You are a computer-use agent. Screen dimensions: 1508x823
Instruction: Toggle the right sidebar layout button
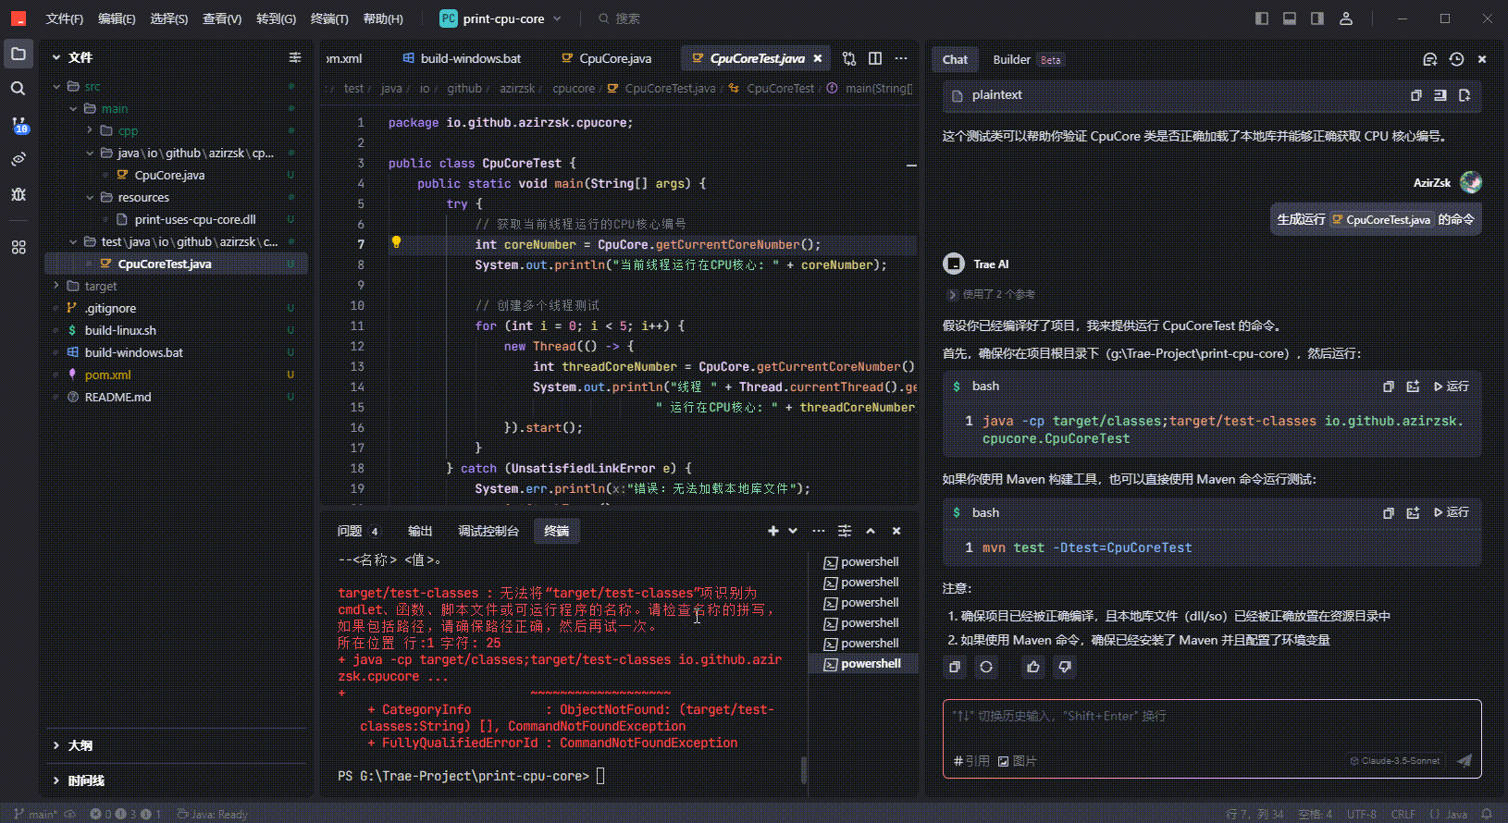tap(1317, 18)
